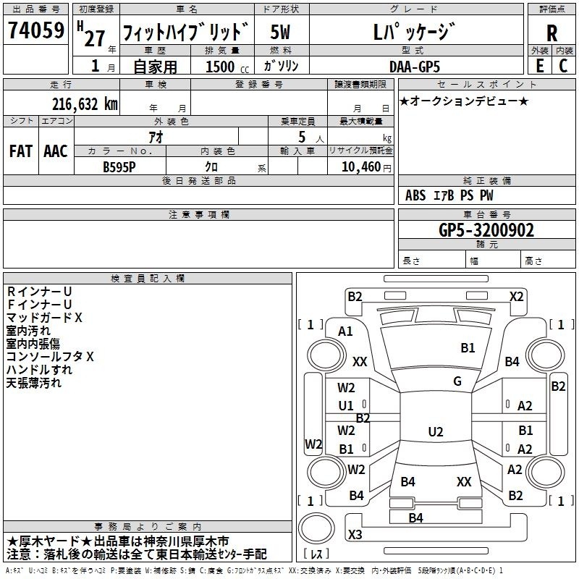Image resolution: width=579 pixels, height=579 pixels.
Task: Click the rear-right wheel in car diagram
Action: click(x=545, y=472)
